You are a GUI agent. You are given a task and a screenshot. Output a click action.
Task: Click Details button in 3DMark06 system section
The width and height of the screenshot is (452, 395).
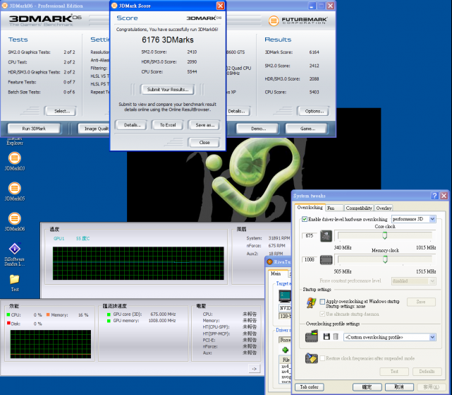(x=238, y=111)
